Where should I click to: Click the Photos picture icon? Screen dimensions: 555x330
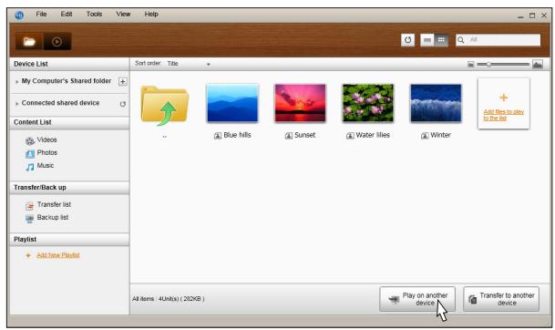(30, 154)
